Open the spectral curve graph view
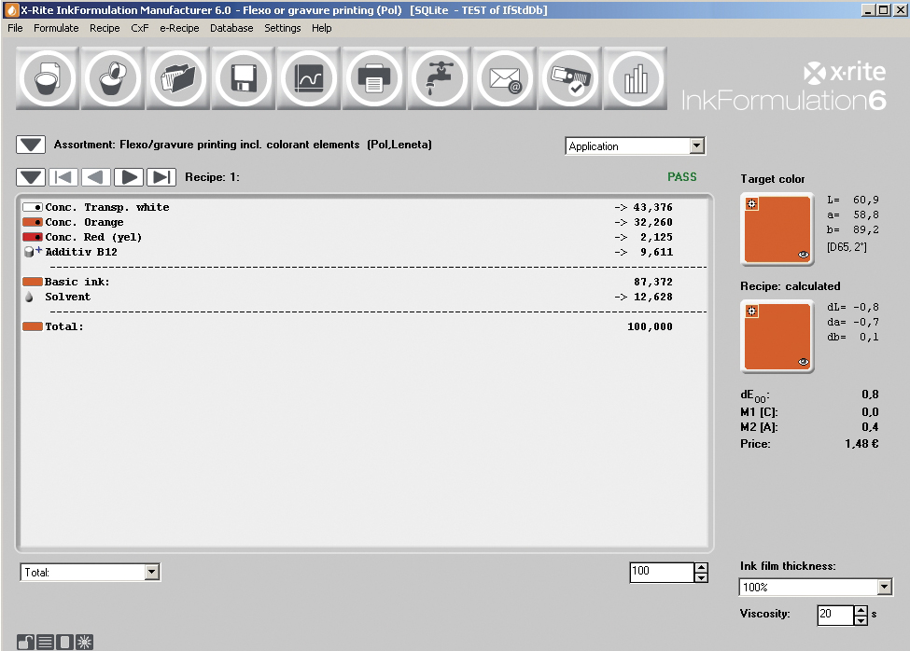 [308, 78]
